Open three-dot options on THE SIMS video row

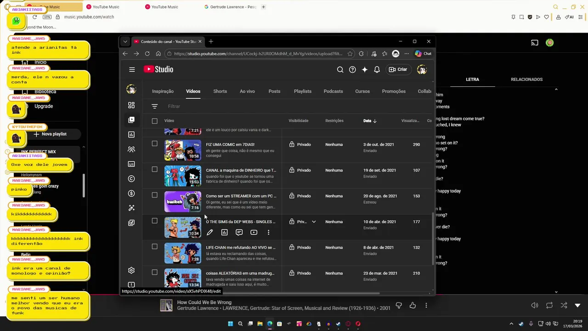click(268, 233)
